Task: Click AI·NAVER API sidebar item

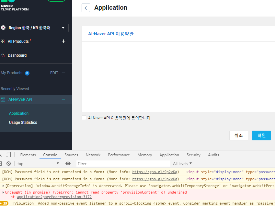Action: [20, 100]
